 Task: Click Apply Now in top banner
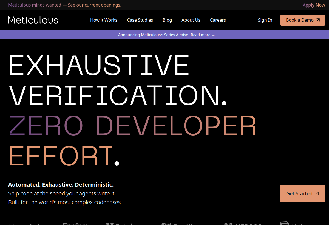314,5
